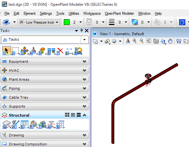Open the Utilities menu
Viewport: 189px width, 147px height.
pyautogui.click(x=74, y=13)
